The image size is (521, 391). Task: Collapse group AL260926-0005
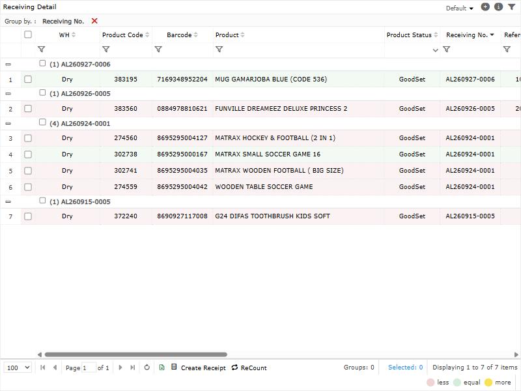(8, 94)
